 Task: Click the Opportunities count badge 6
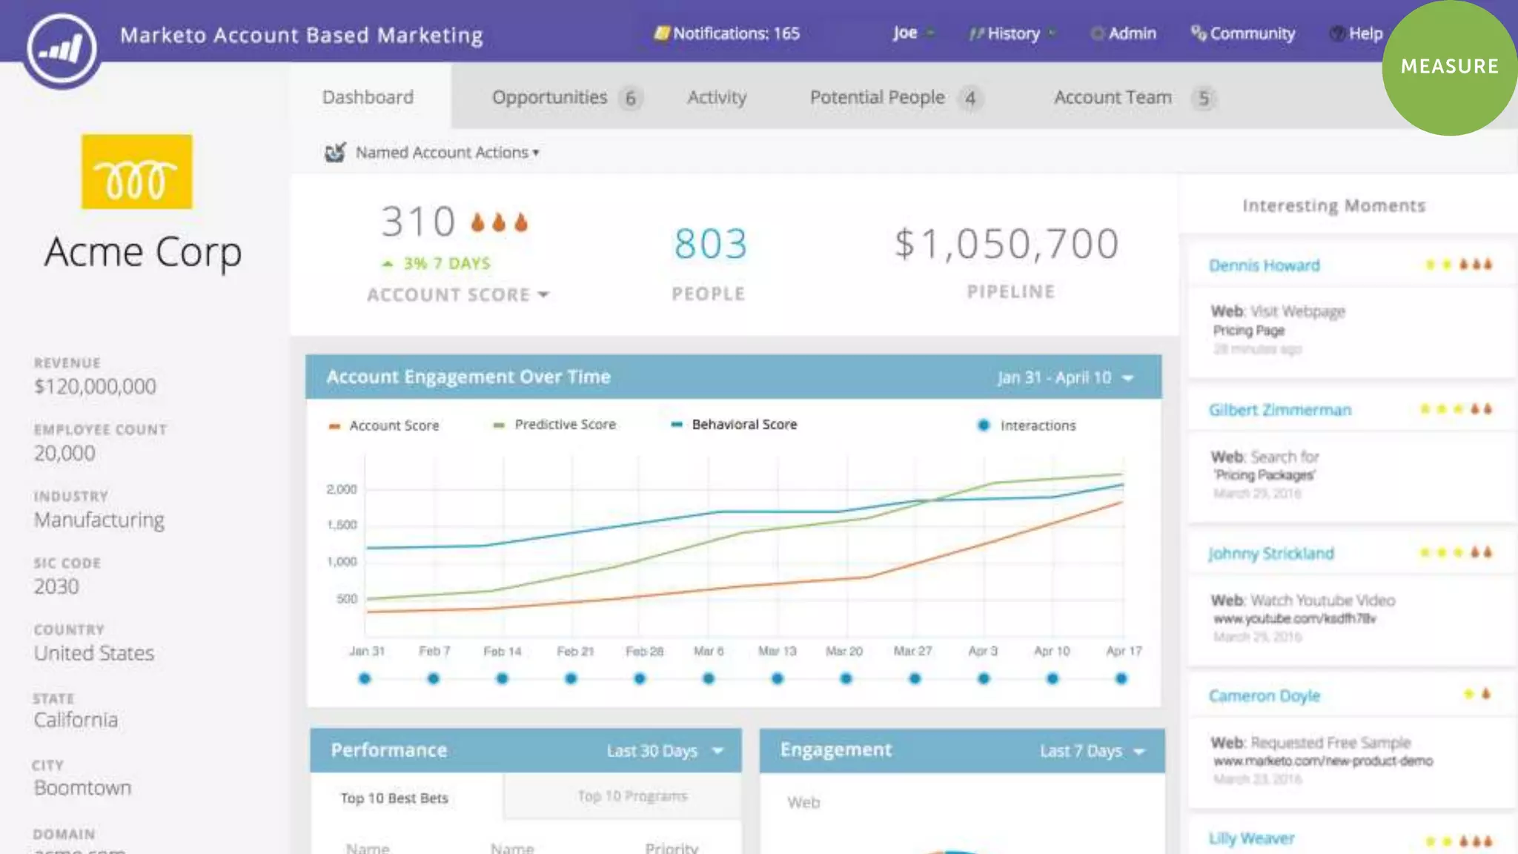click(631, 98)
